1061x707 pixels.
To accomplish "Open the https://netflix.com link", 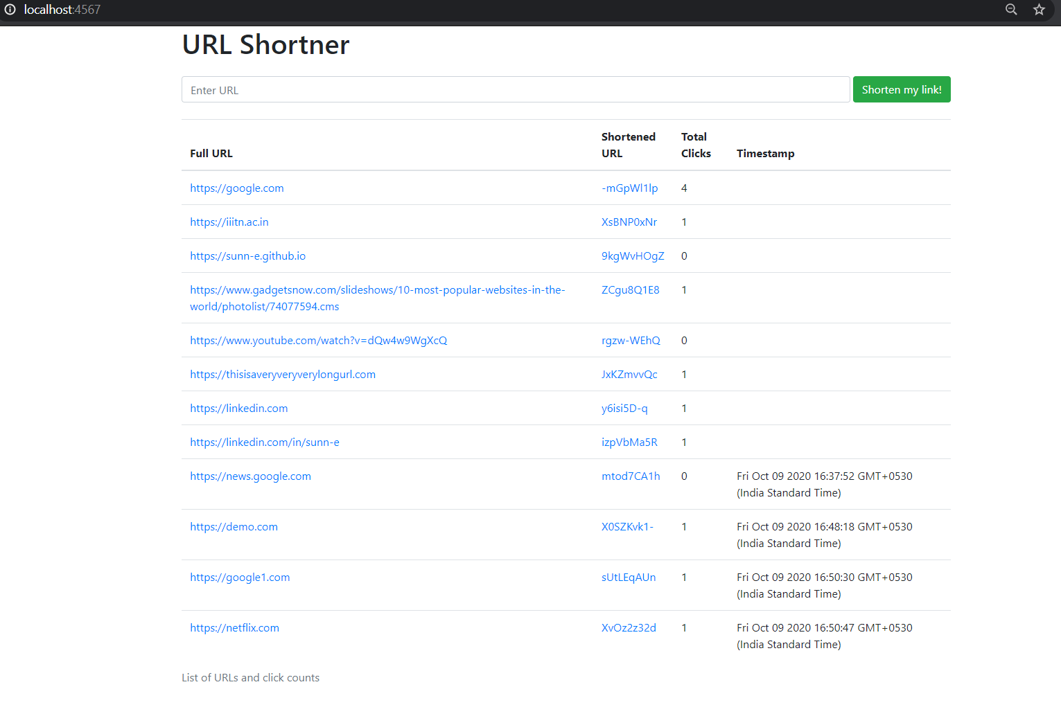I will [x=235, y=627].
